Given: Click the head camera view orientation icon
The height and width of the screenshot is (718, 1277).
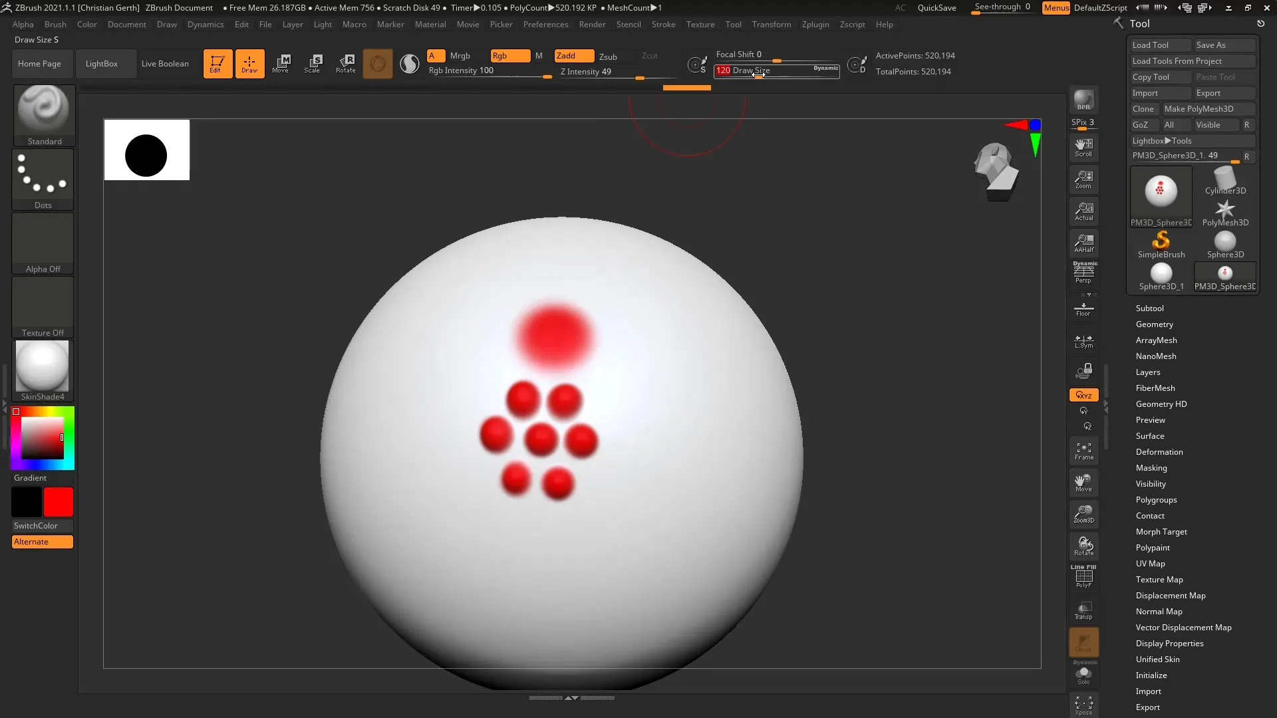Looking at the screenshot, I should (996, 172).
